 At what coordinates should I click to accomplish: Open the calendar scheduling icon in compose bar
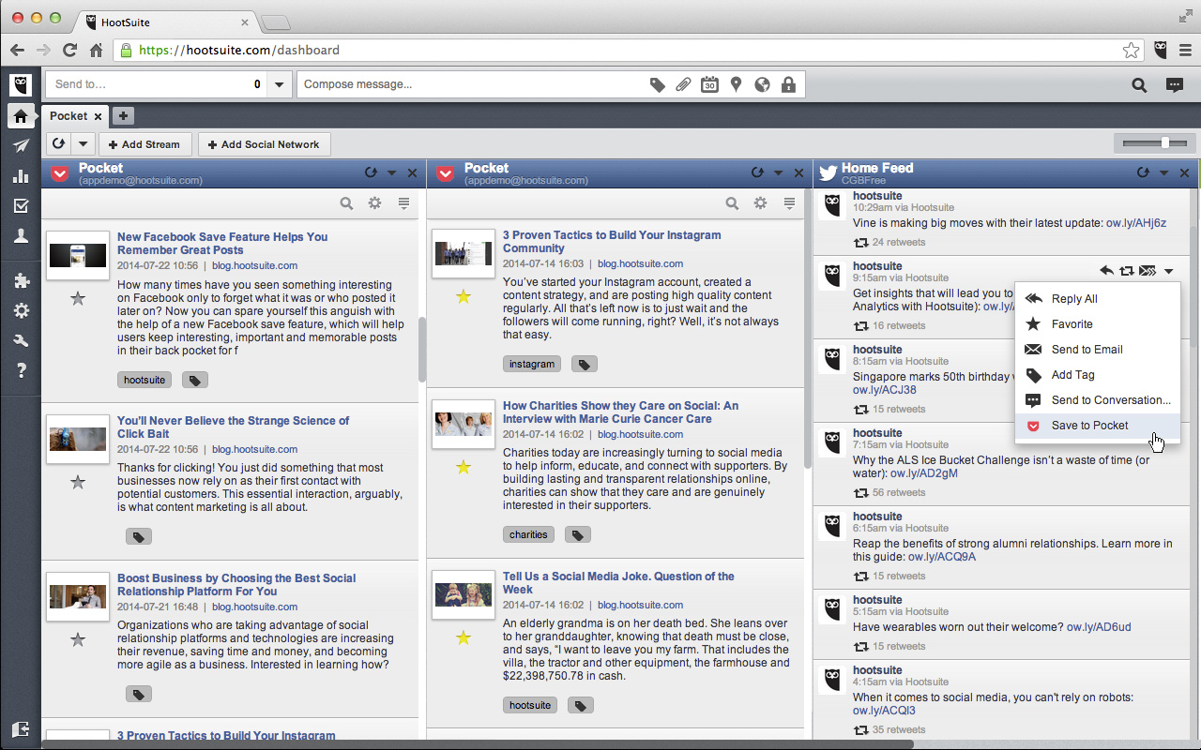click(x=709, y=83)
